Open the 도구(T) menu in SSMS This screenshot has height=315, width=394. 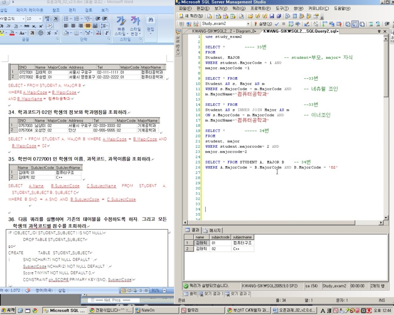tap(282, 8)
